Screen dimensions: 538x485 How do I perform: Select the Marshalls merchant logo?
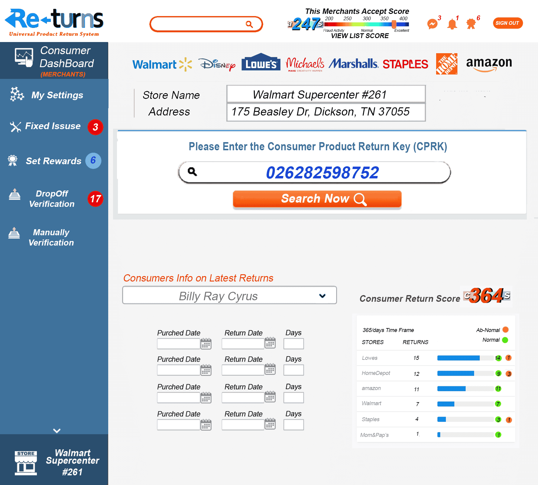point(354,63)
